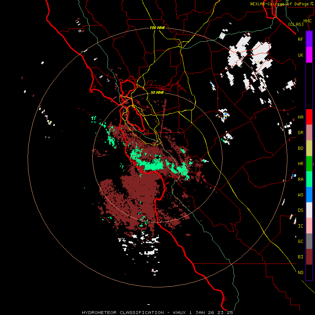Select the IC pink legend swatch
This screenshot has height=315, width=315.
309,226
